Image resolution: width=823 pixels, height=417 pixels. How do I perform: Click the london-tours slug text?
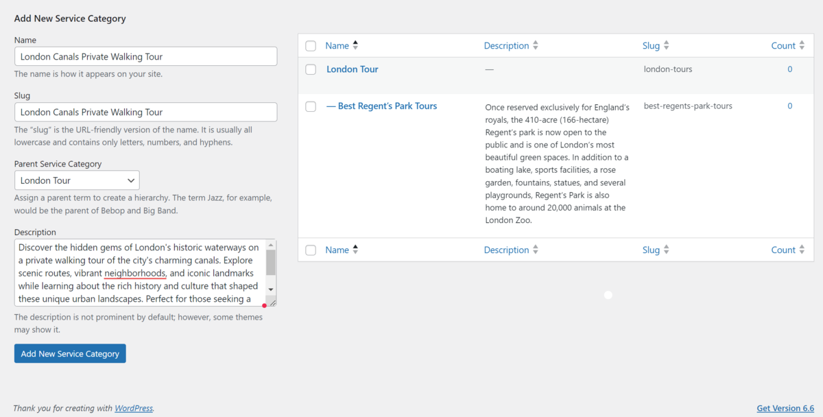668,69
